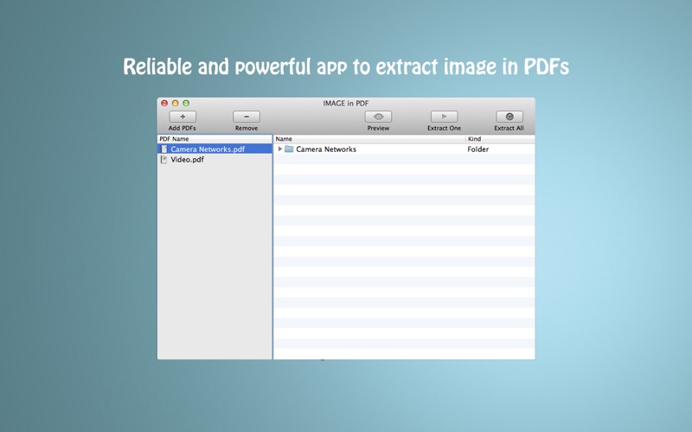Click the Preview label in toolbar
Viewport: 692px width, 432px height.
[378, 128]
